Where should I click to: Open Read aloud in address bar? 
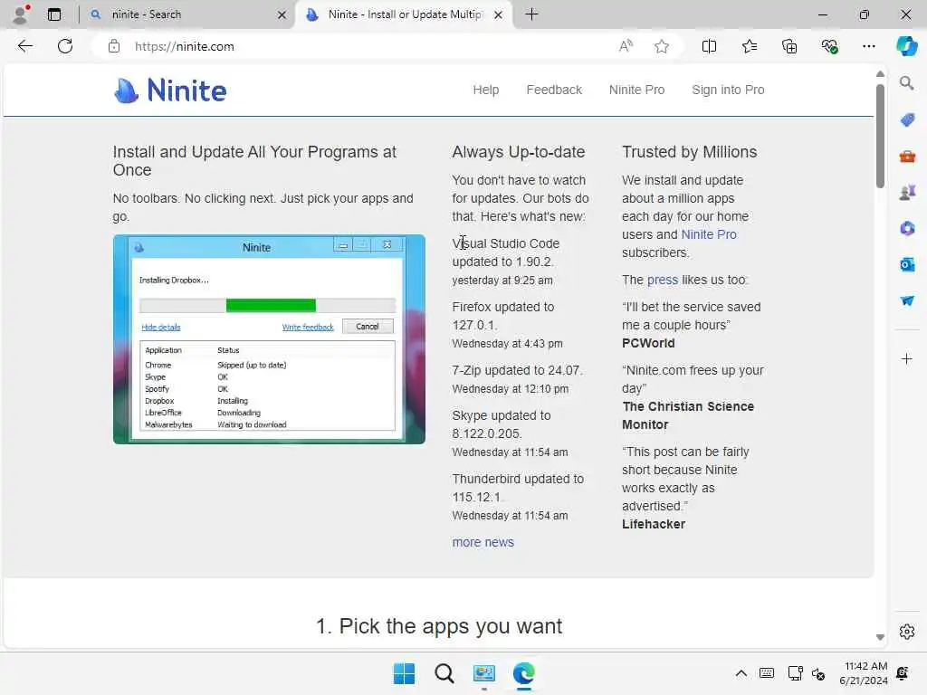626,46
